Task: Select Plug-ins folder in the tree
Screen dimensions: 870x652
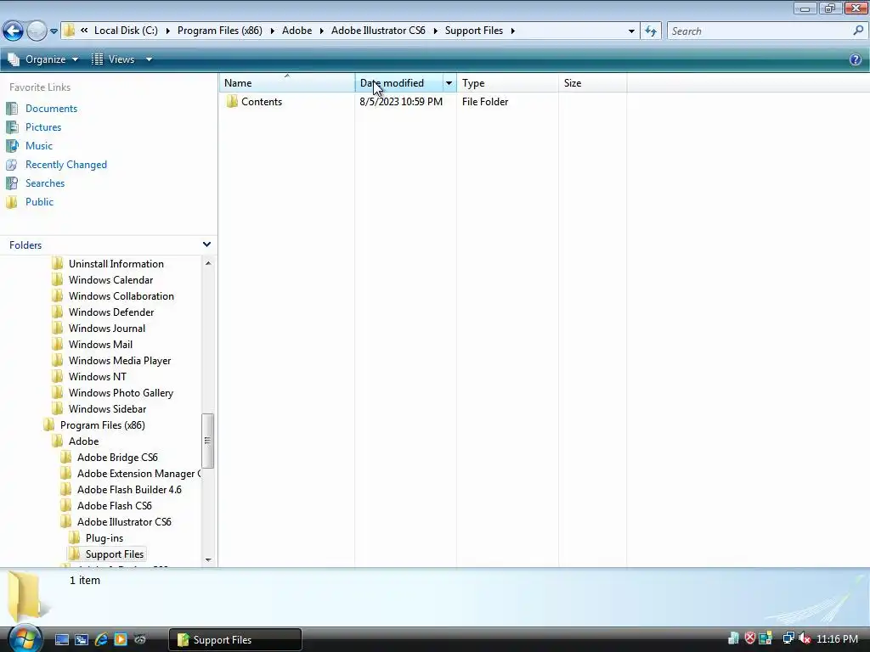Action: (x=105, y=537)
